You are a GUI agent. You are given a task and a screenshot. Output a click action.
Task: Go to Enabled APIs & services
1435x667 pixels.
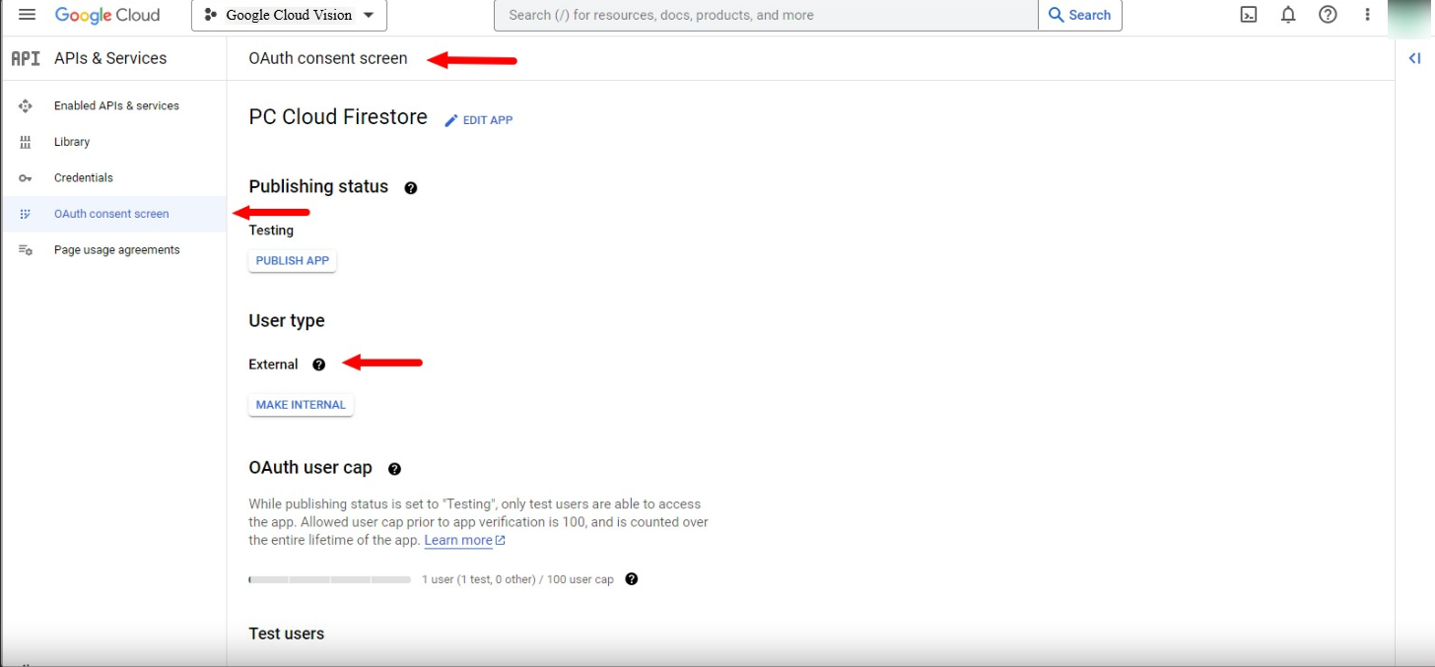tap(116, 105)
